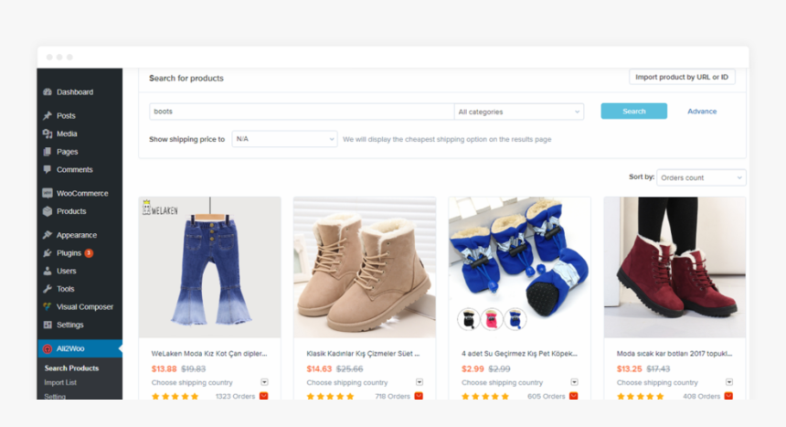Image resolution: width=786 pixels, height=427 pixels.
Task: Open the Dashboard sidebar icon
Action: point(47,92)
